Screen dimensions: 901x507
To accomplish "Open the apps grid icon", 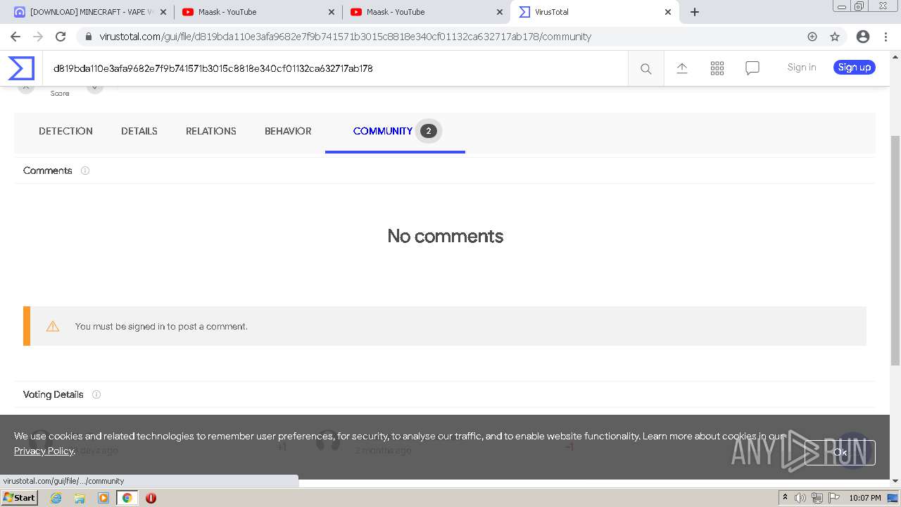I will [717, 68].
